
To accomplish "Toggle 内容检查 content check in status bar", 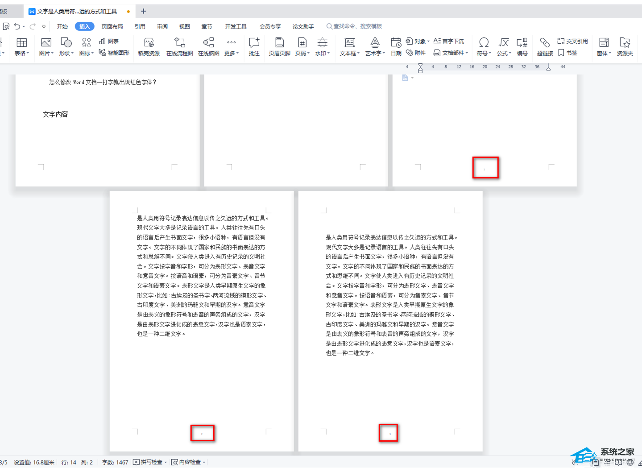I will (189, 462).
